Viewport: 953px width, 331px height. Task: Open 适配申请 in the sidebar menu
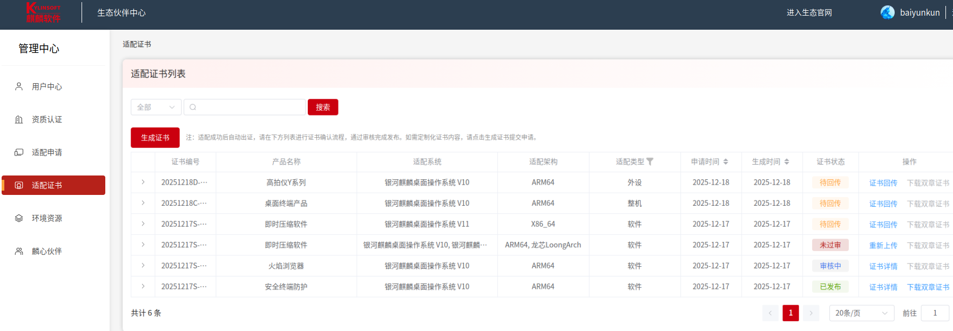pos(47,152)
